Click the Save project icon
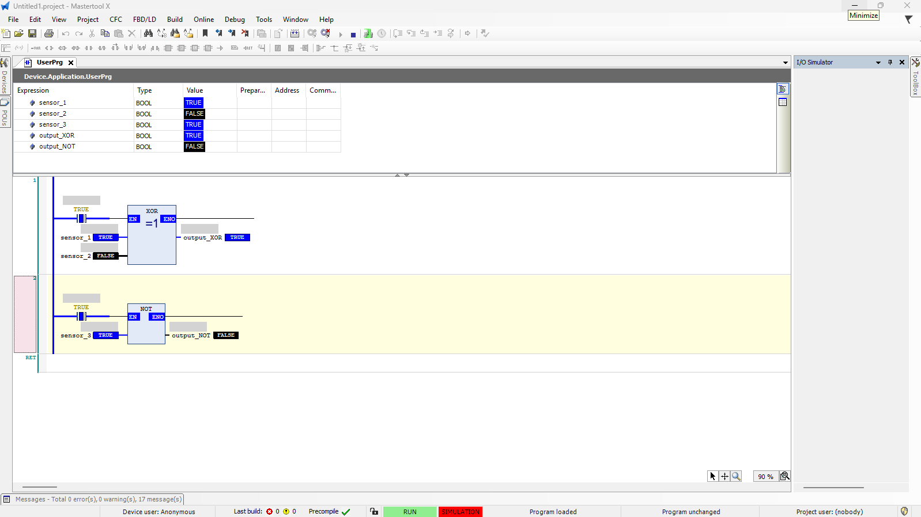921x517 pixels. 32,33
